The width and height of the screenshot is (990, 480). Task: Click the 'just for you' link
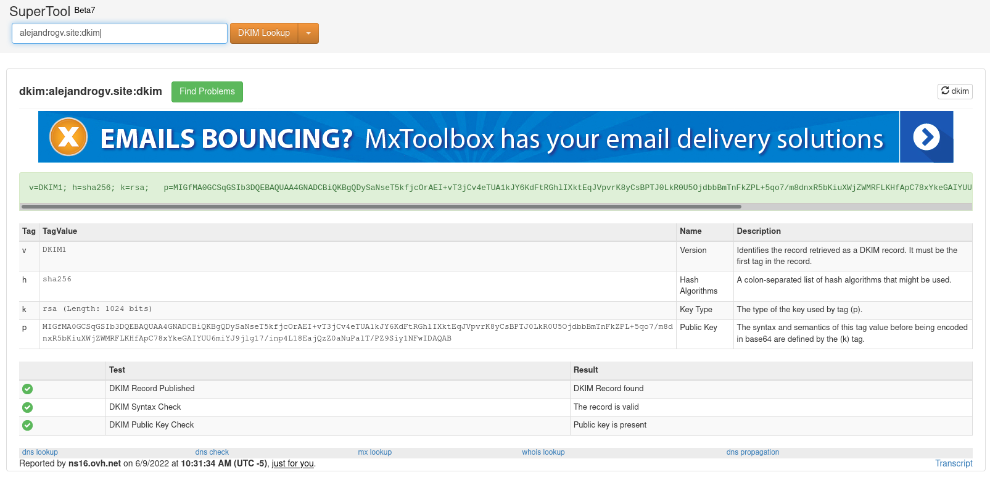tap(293, 463)
